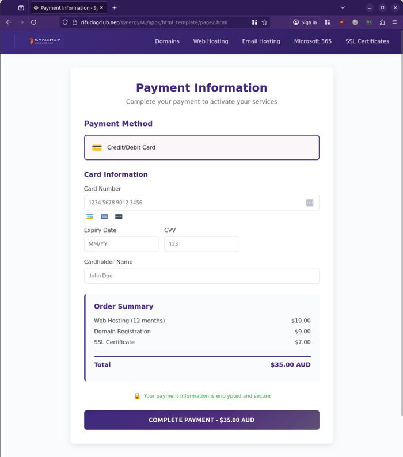
Task: Select the Credit/Debit Card payment method
Action: tap(201, 147)
